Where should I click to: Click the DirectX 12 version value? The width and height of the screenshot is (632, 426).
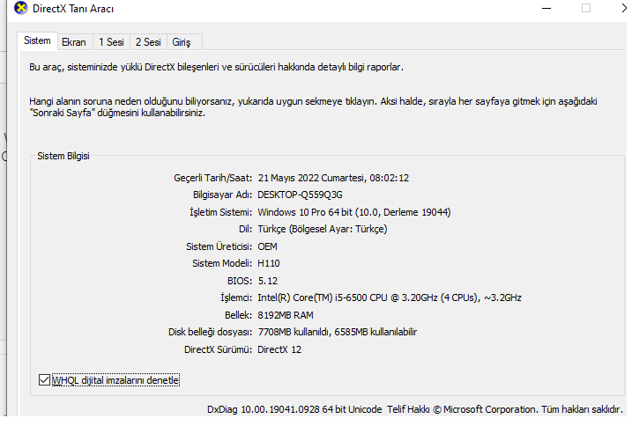point(281,349)
